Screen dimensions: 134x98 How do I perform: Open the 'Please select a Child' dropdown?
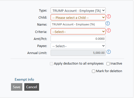point(78,17)
